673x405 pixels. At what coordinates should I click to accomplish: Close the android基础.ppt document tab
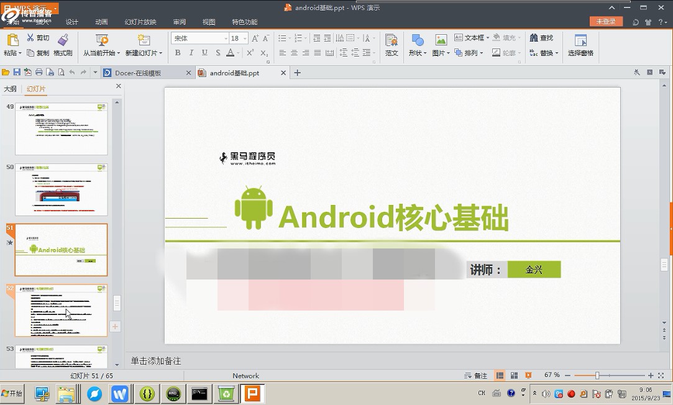coord(283,73)
